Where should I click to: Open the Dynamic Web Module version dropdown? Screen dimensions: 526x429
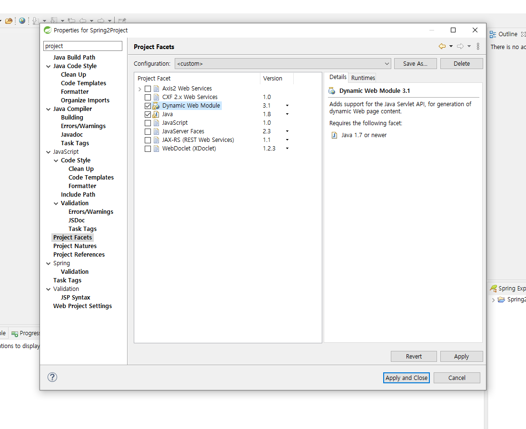point(287,106)
